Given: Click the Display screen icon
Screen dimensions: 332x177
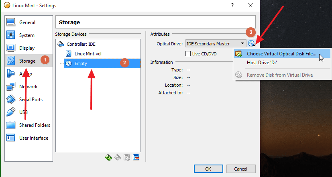Looking at the screenshot, I should [x=10, y=48].
